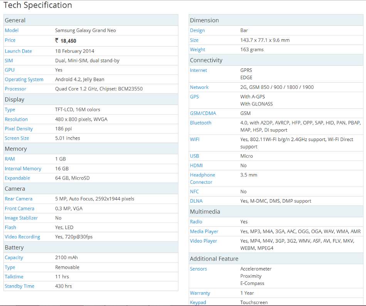
Task: Click the Front Camera link
Action: point(19,208)
